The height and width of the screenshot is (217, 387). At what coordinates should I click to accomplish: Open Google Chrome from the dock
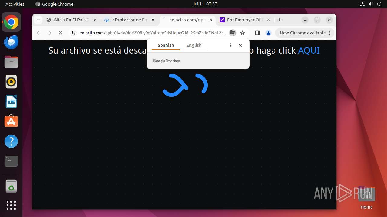11,22
